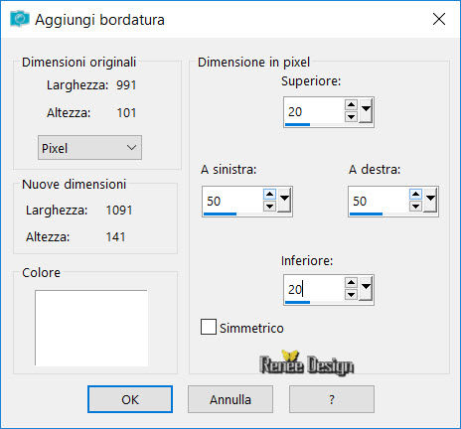Click the Inferiore increment up arrow
Image resolution: width=461 pixels, height=429 pixels.
[x=351, y=282]
